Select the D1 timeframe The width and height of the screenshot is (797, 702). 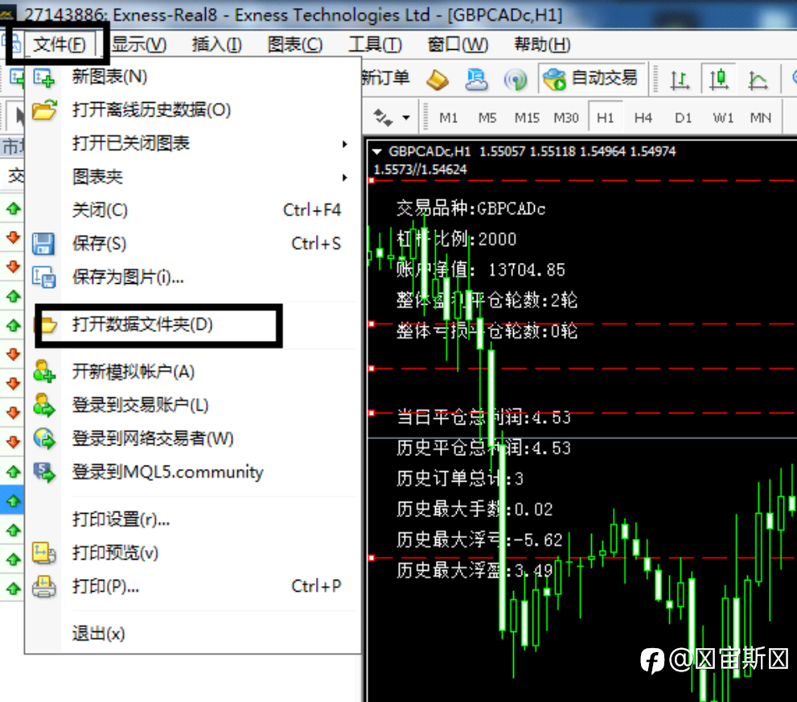(683, 118)
